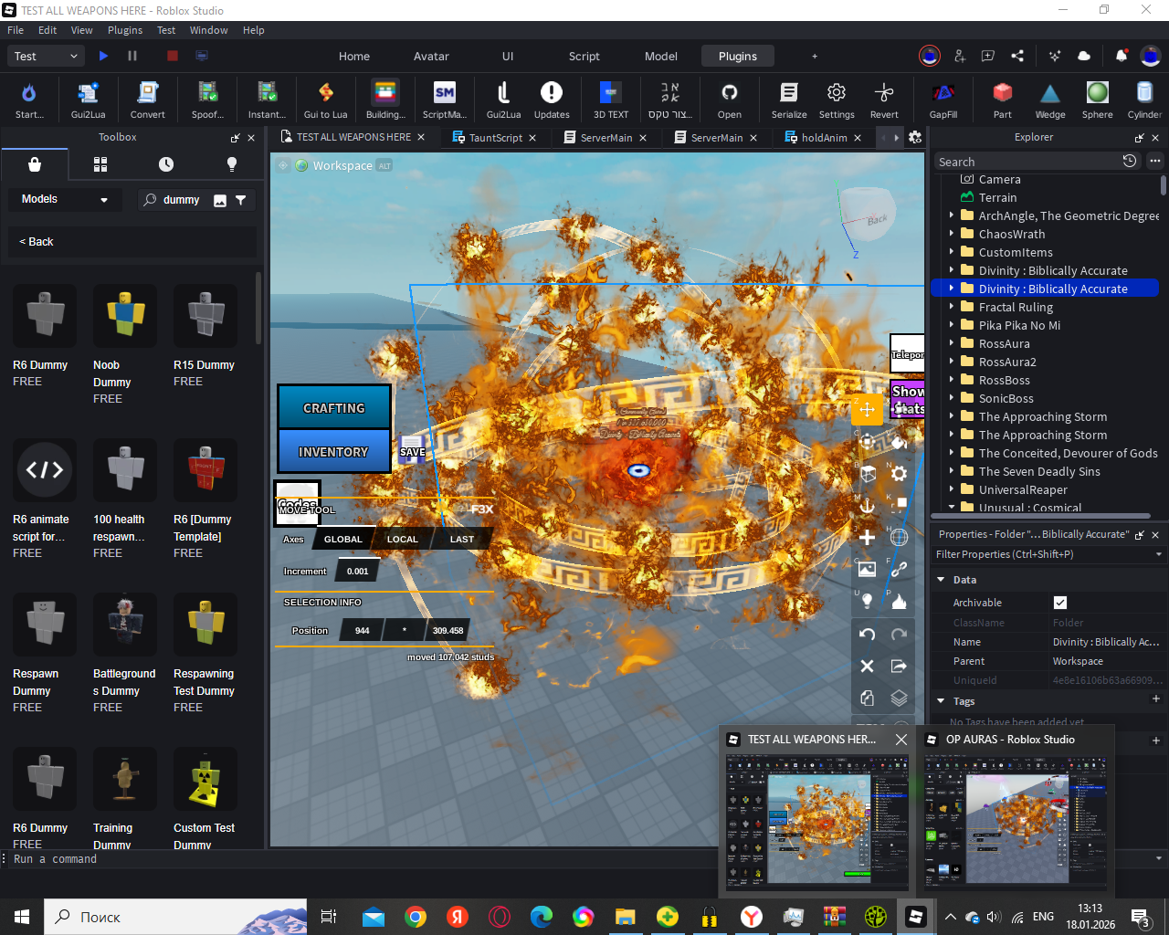This screenshot has width=1169, height=935.
Task: Insert a Wedge part
Action: coord(1050,99)
